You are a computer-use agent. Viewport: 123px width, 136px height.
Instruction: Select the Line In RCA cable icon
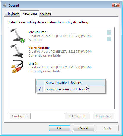click(17, 66)
